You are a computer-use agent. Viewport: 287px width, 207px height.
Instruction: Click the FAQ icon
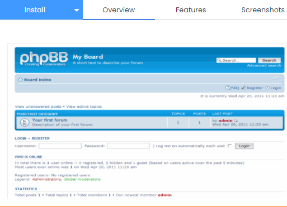pyautogui.click(x=228, y=88)
